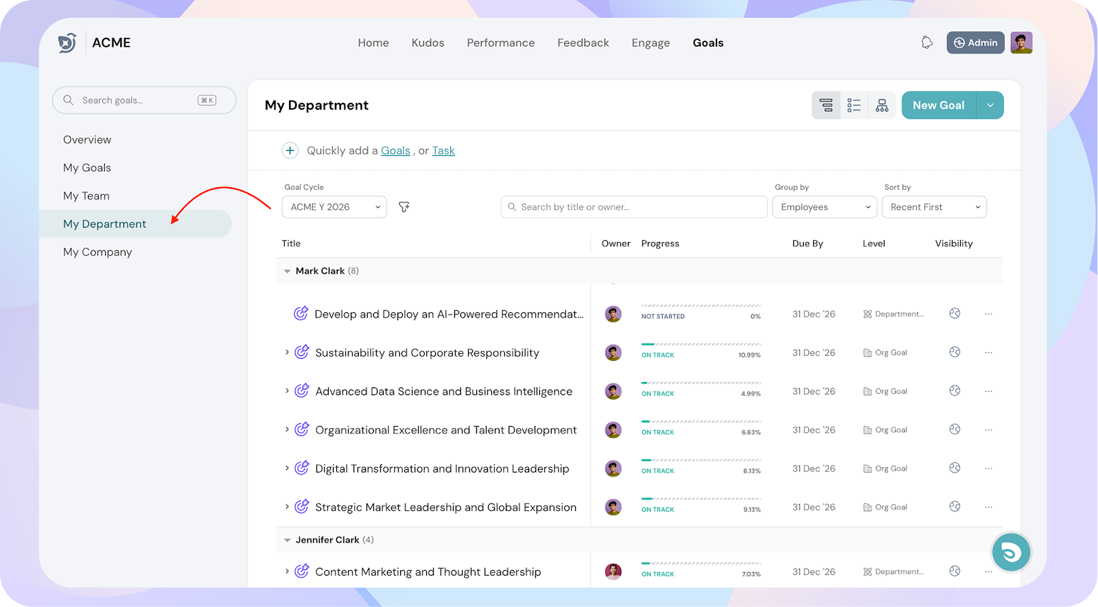Expand Content Marketing and Thought Leadership goal
This screenshot has height=607, width=1098.
pos(287,571)
